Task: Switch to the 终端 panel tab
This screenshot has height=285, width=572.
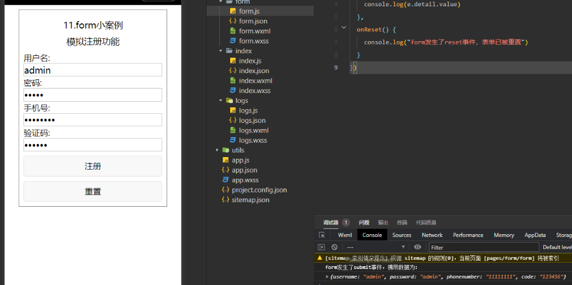Action: (402, 222)
